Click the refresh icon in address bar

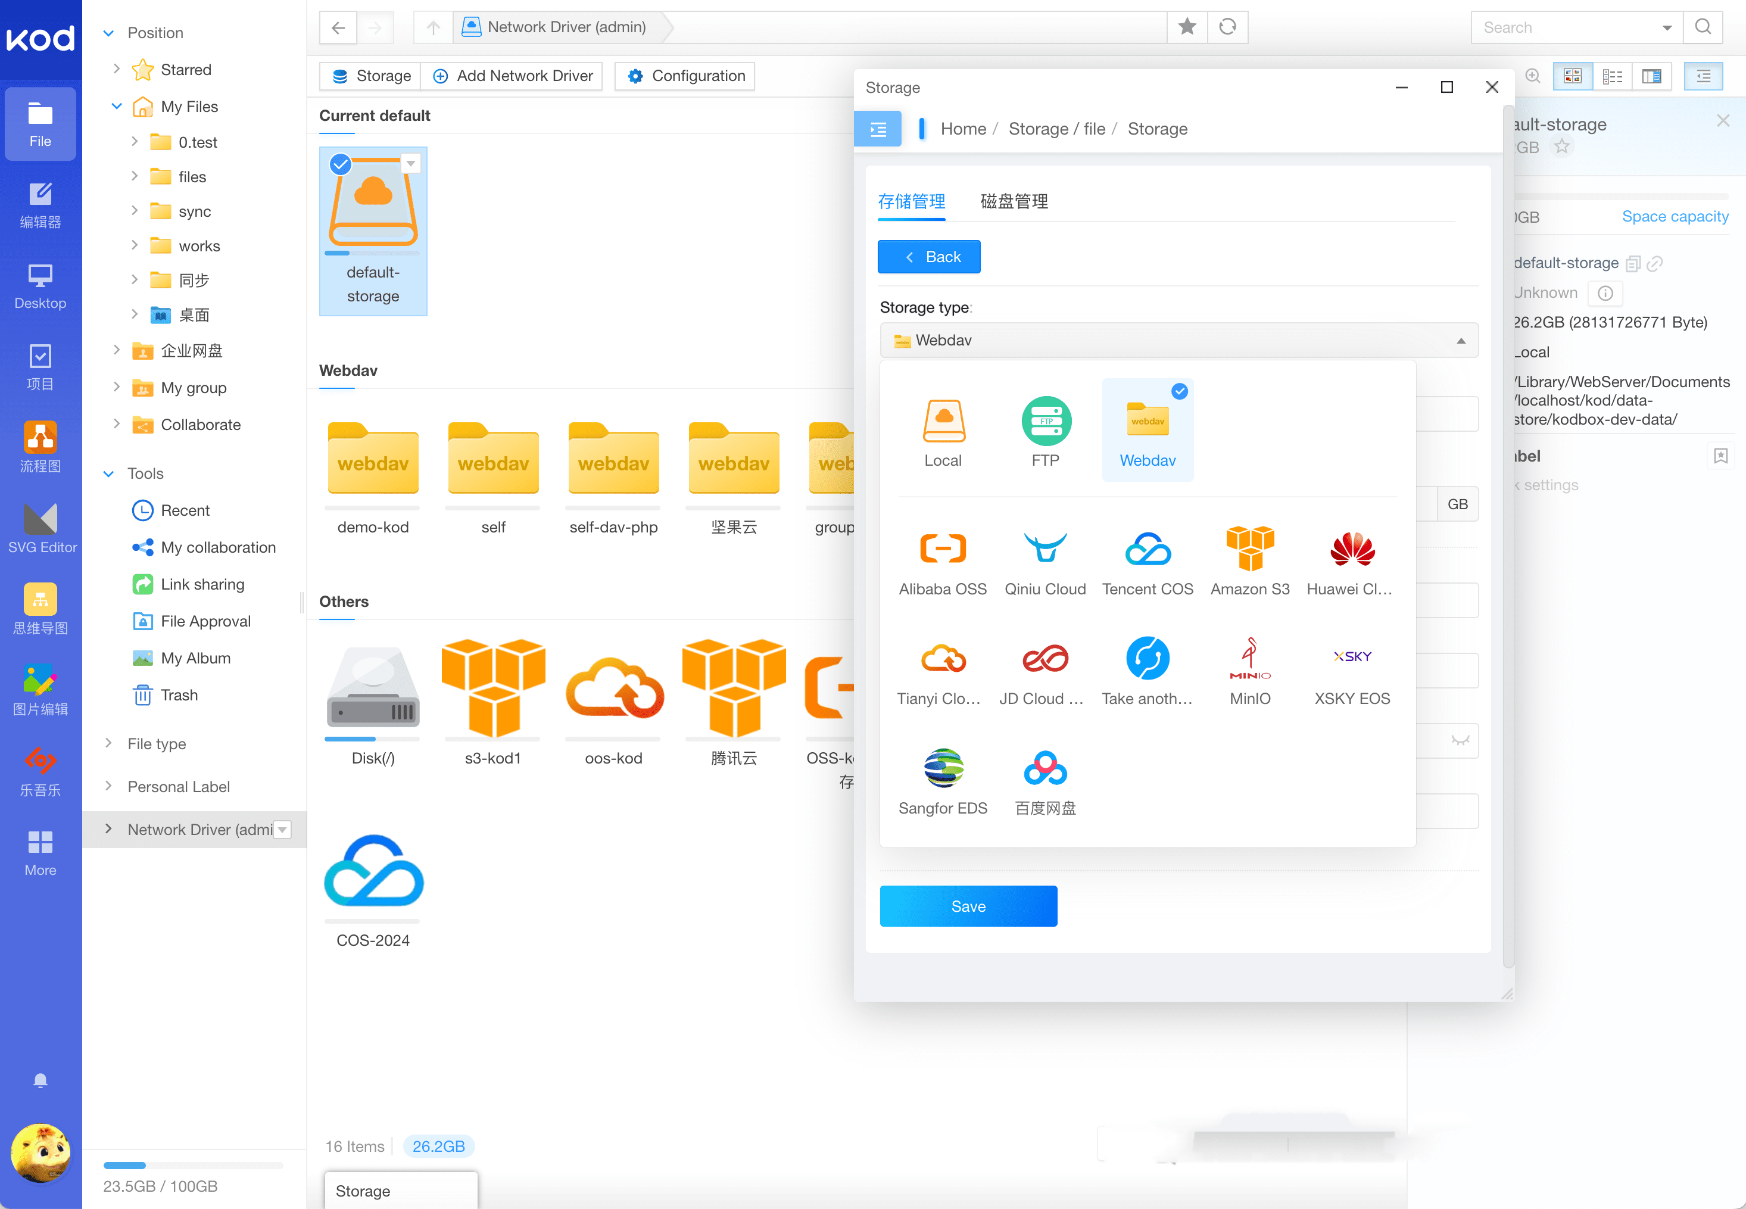coord(1227,27)
